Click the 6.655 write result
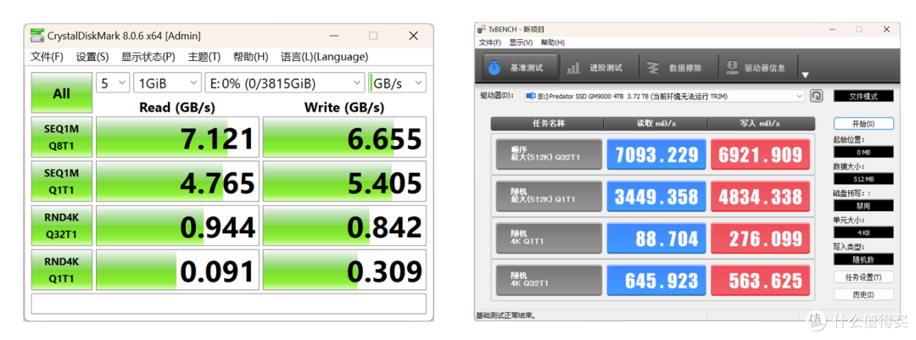Viewport: 916px width, 340px height. pos(344,137)
